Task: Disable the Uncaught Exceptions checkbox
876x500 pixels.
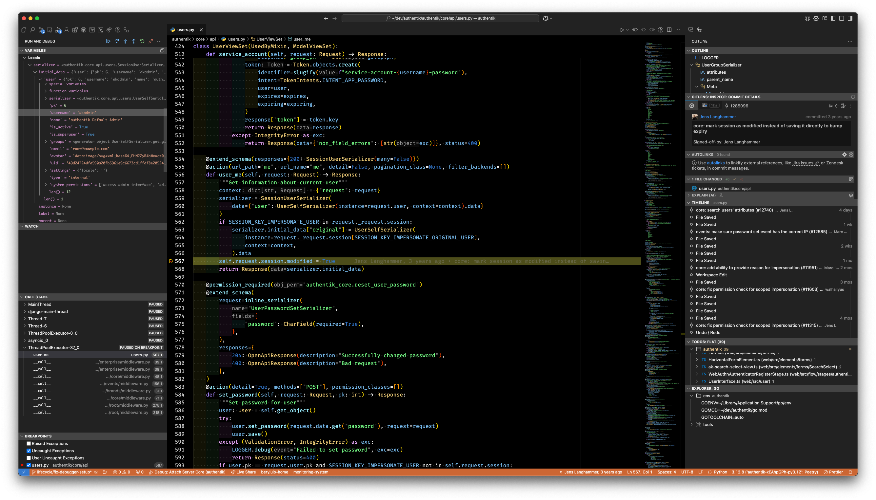Action: point(29,451)
